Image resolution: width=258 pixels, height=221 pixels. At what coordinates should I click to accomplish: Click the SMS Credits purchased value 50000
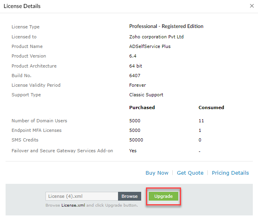click(x=136, y=140)
